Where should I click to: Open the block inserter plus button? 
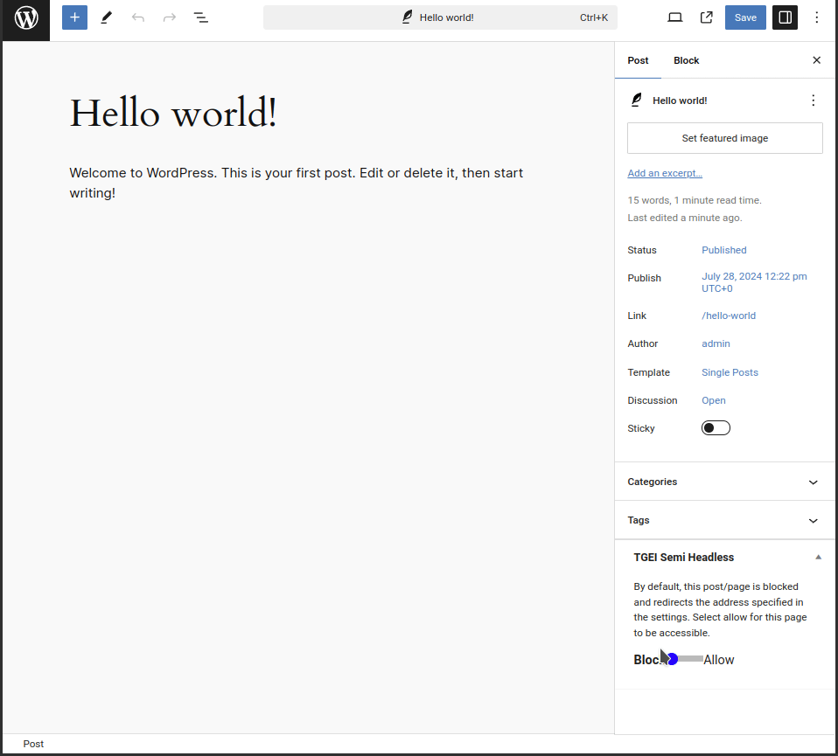click(x=75, y=17)
